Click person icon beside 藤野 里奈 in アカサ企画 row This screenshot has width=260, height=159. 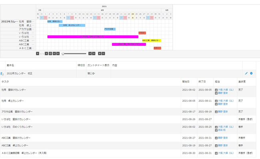216,112
